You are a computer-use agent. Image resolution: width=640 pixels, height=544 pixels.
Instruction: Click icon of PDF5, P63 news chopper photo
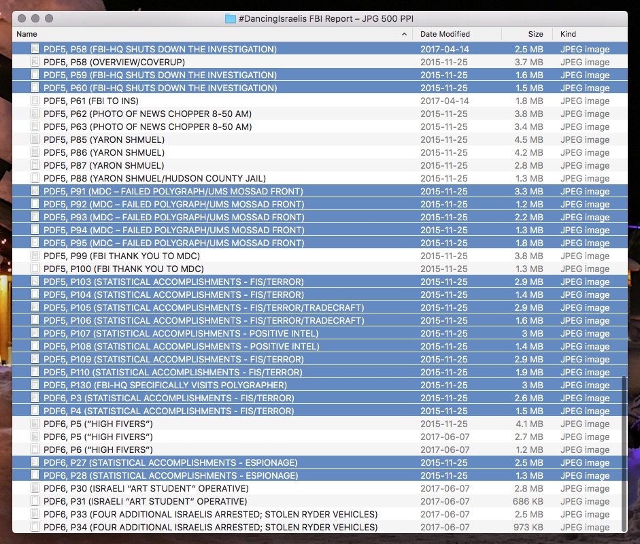(35, 126)
